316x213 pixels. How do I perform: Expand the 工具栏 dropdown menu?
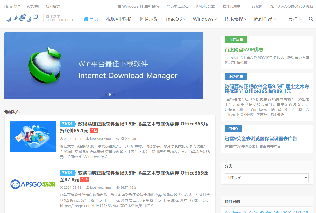[292, 19]
